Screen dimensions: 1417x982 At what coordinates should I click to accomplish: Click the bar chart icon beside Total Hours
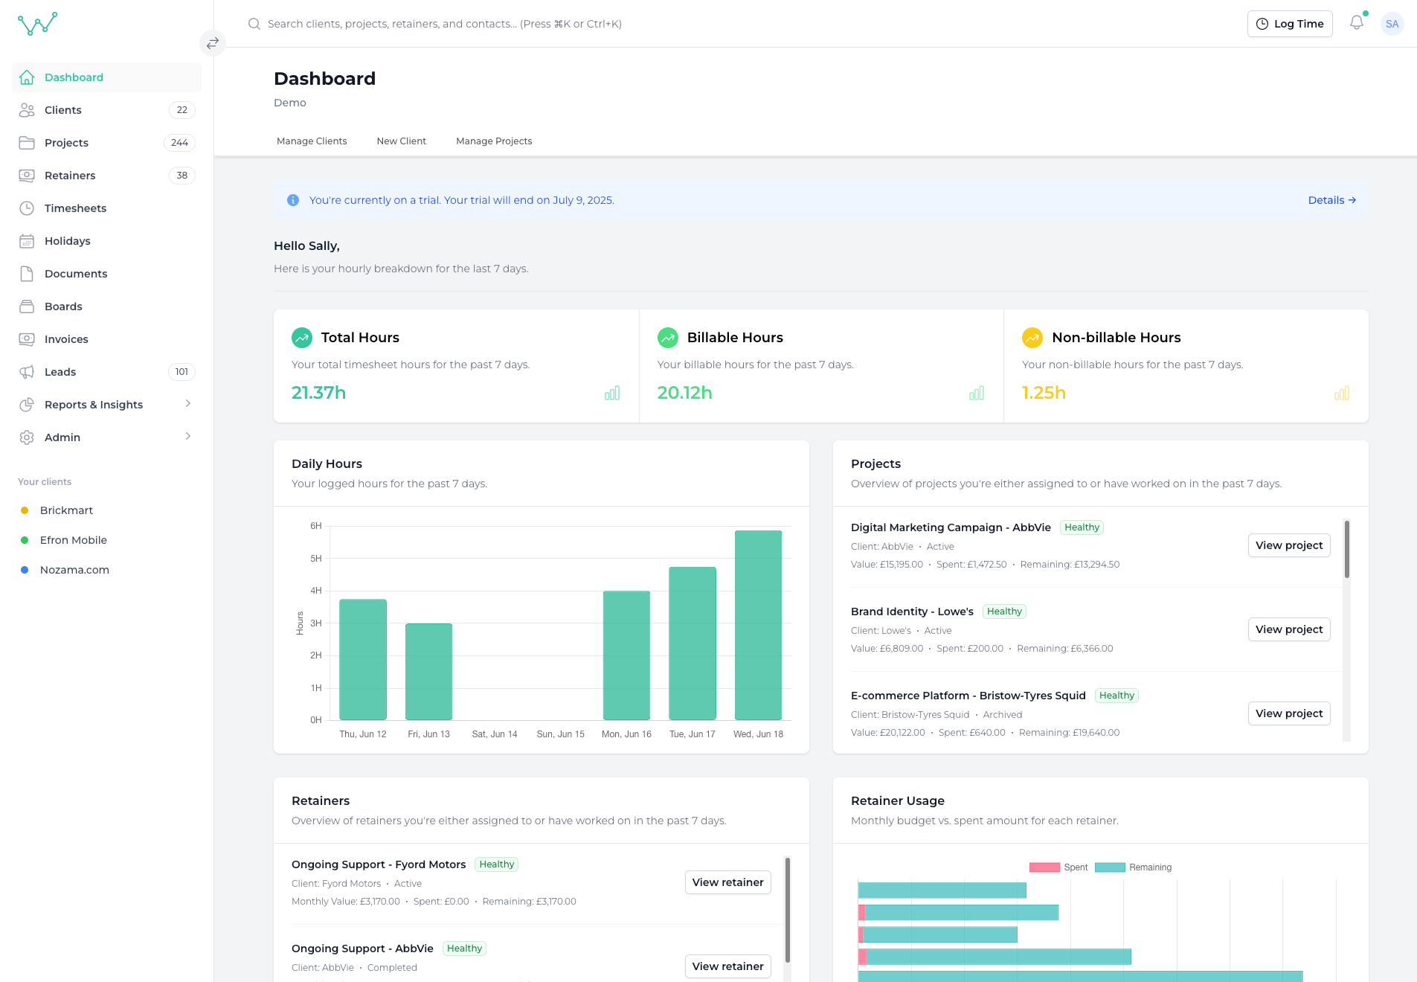(611, 393)
